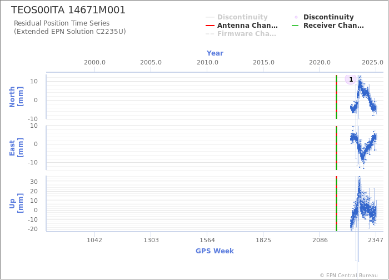The height and width of the screenshot is (280, 389).
Task: Toggle the Discontinuity dot legend entry
Action: coord(323,17)
